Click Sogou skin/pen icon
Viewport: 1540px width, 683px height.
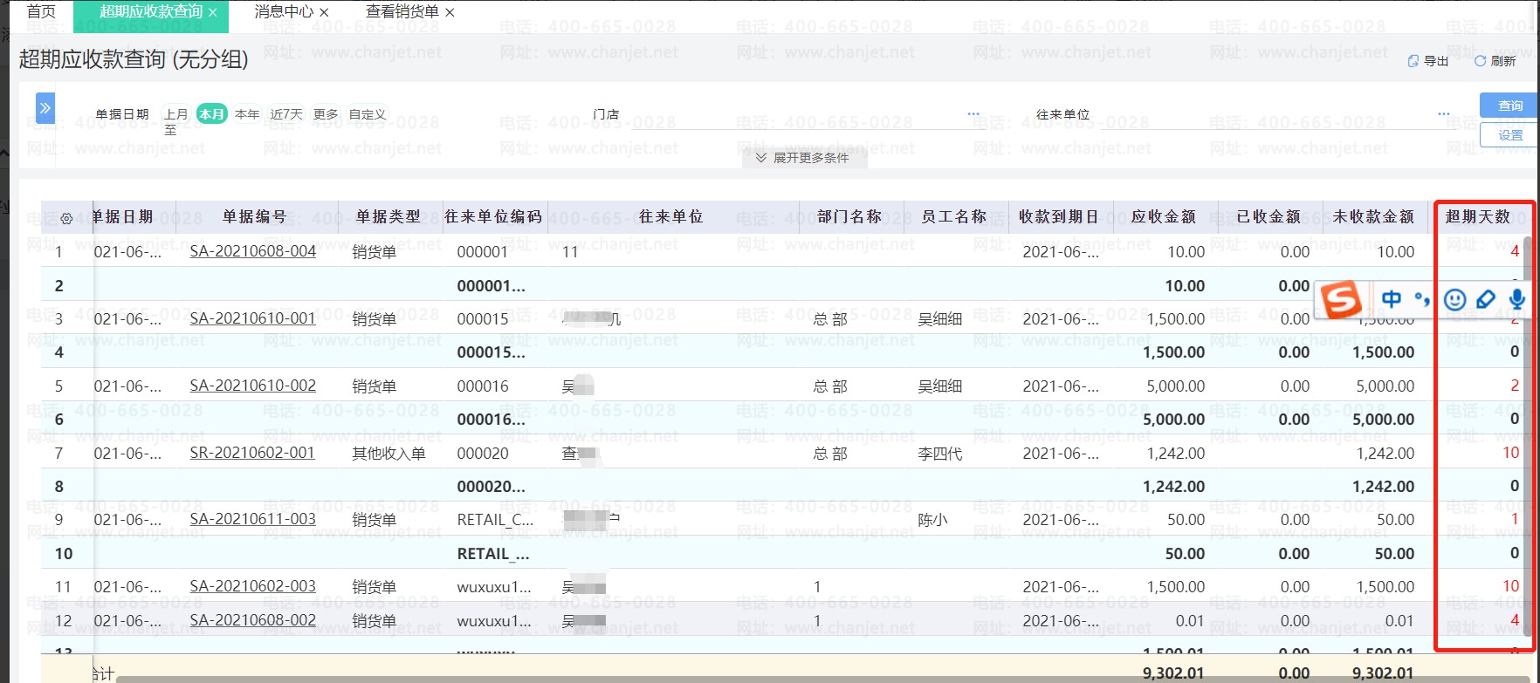click(1486, 300)
